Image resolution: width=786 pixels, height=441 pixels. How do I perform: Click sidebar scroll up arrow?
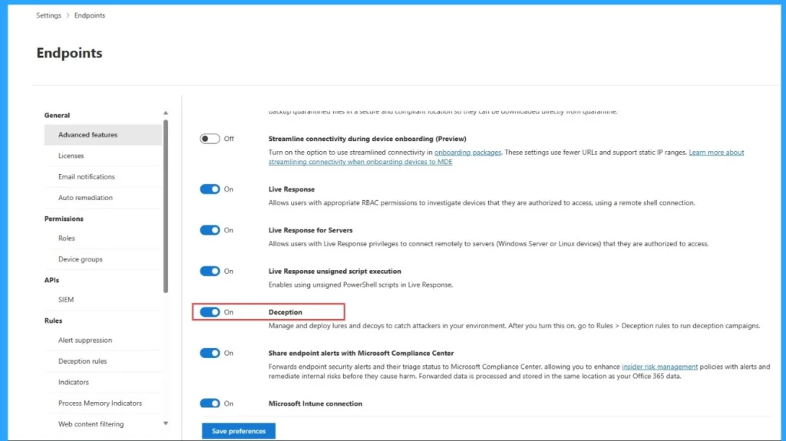tap(166, 114)
